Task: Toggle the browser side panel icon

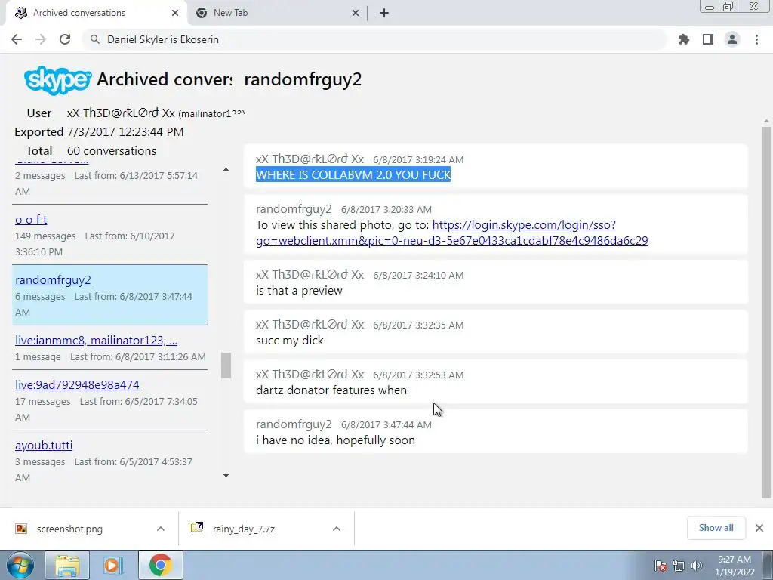Action: click(708, 39)
